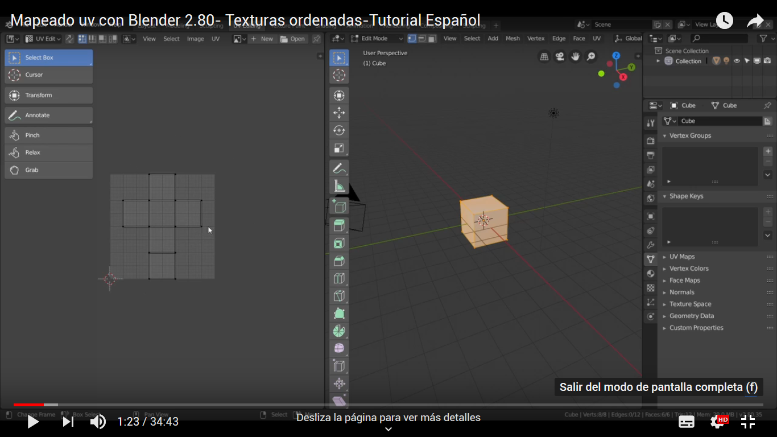The width and height of the screenshot is (777, 437).
Task: Select the Pinch tool in UV editor
Action: [x=48, y=135]
